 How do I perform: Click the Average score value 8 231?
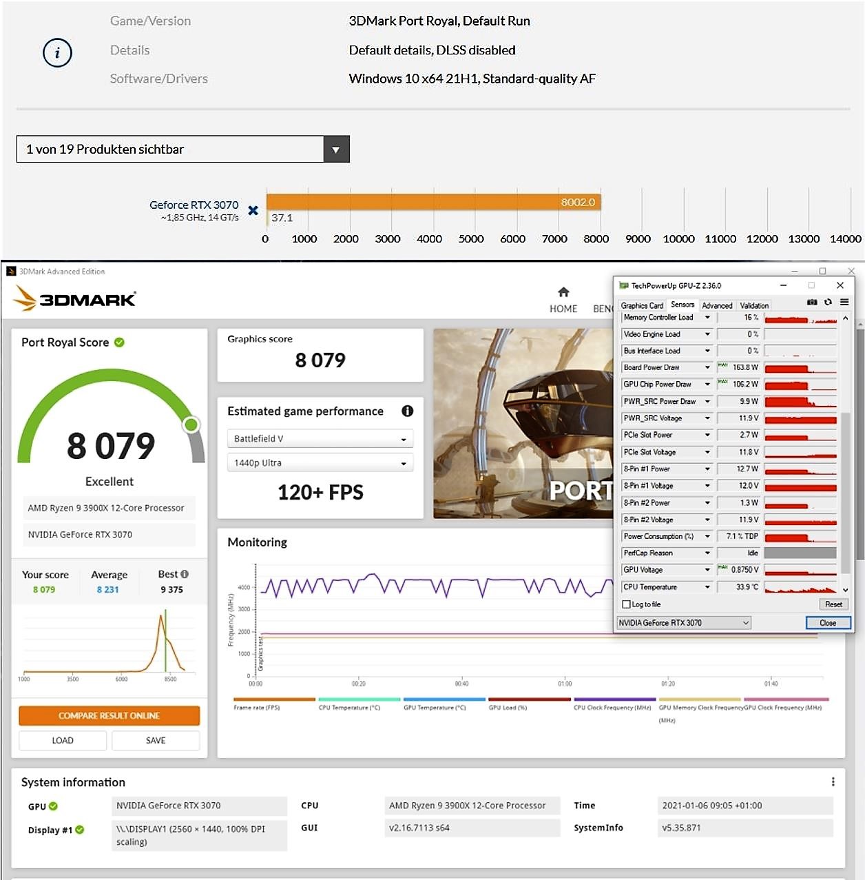click(x=107, y=590)
